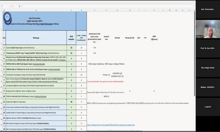Open the Name Box dropdown arrow
This screenshot has width=220, height=132.
[10, 6]
